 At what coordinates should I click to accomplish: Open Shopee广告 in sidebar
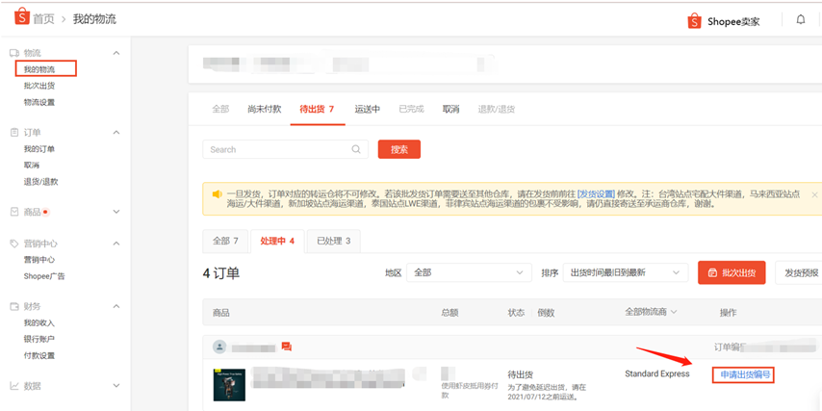pos(44,276)
